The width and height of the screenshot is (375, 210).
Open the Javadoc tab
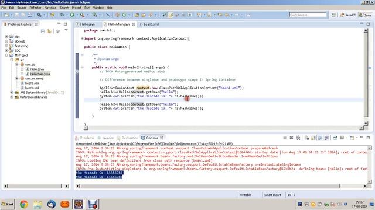coord(105,138)
